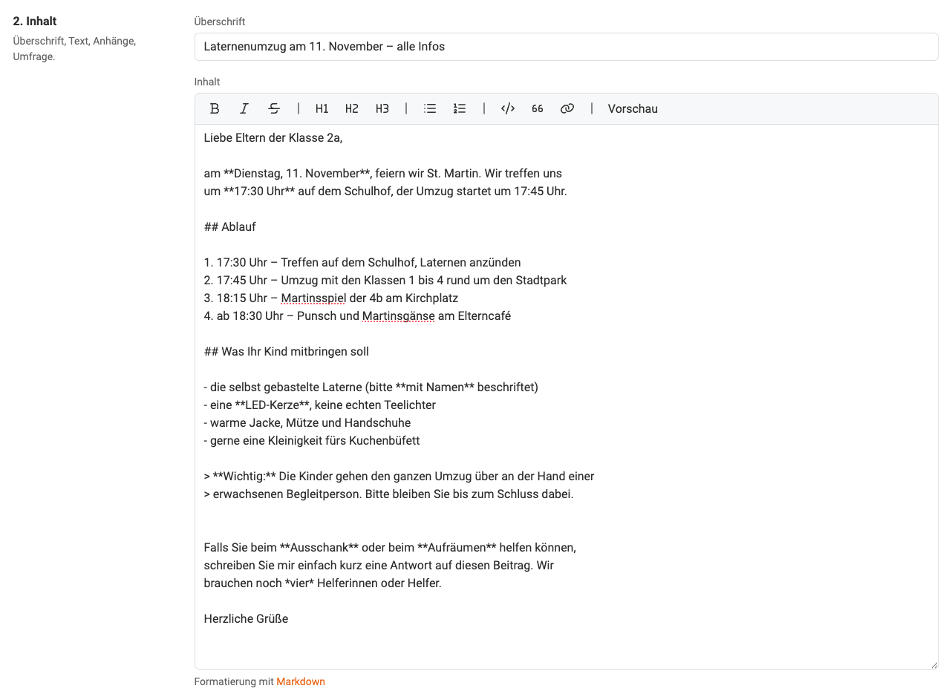Insert a blockquote
The image size is (949, 700).
tap(538, 108)
